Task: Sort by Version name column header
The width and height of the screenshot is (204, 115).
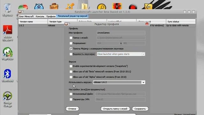Action: 33,21
